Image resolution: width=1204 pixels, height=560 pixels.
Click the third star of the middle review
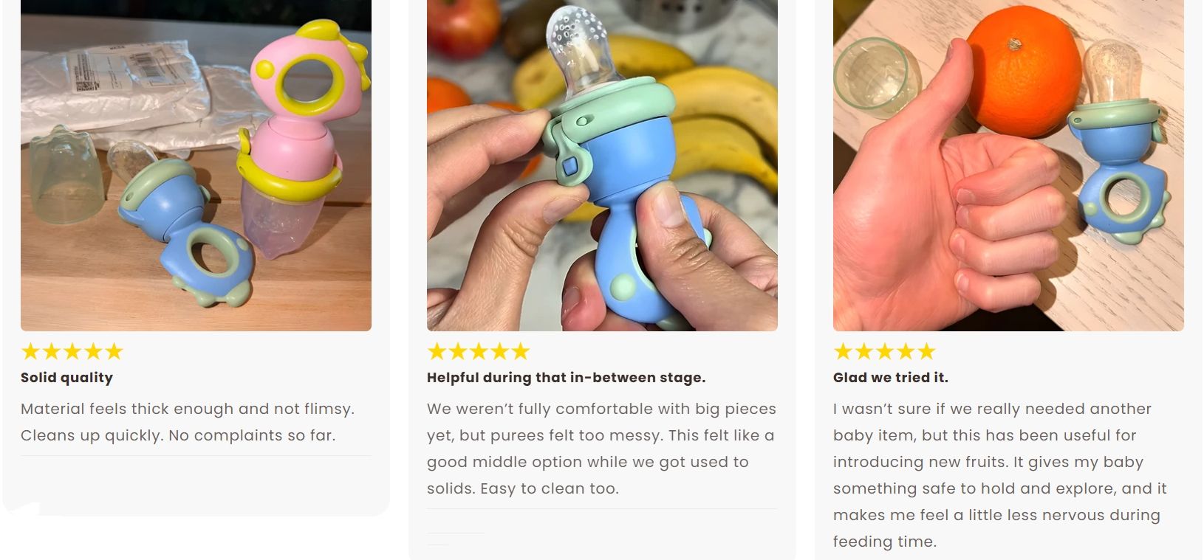pos(478,351)
